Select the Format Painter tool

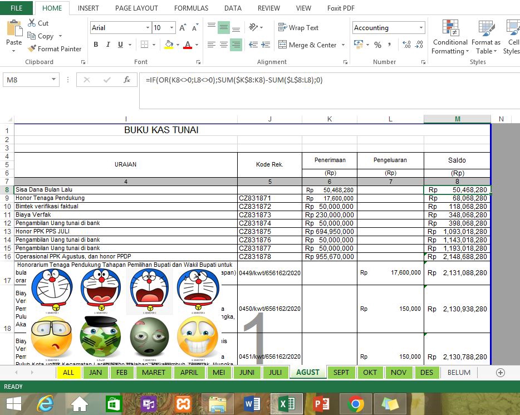pyautogui.click(x=55, y=48)
